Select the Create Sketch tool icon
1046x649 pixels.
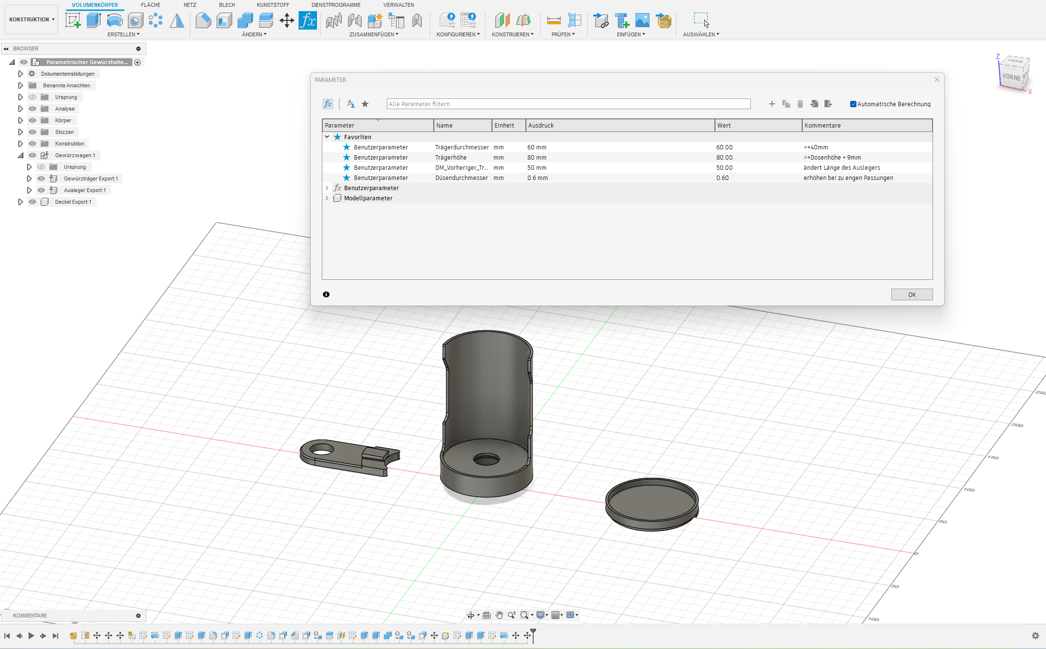coord(73,20)
